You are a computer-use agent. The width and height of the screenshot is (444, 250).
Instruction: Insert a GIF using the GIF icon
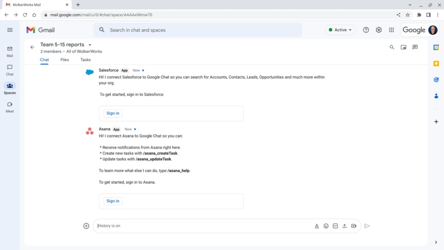click(335, 226)
